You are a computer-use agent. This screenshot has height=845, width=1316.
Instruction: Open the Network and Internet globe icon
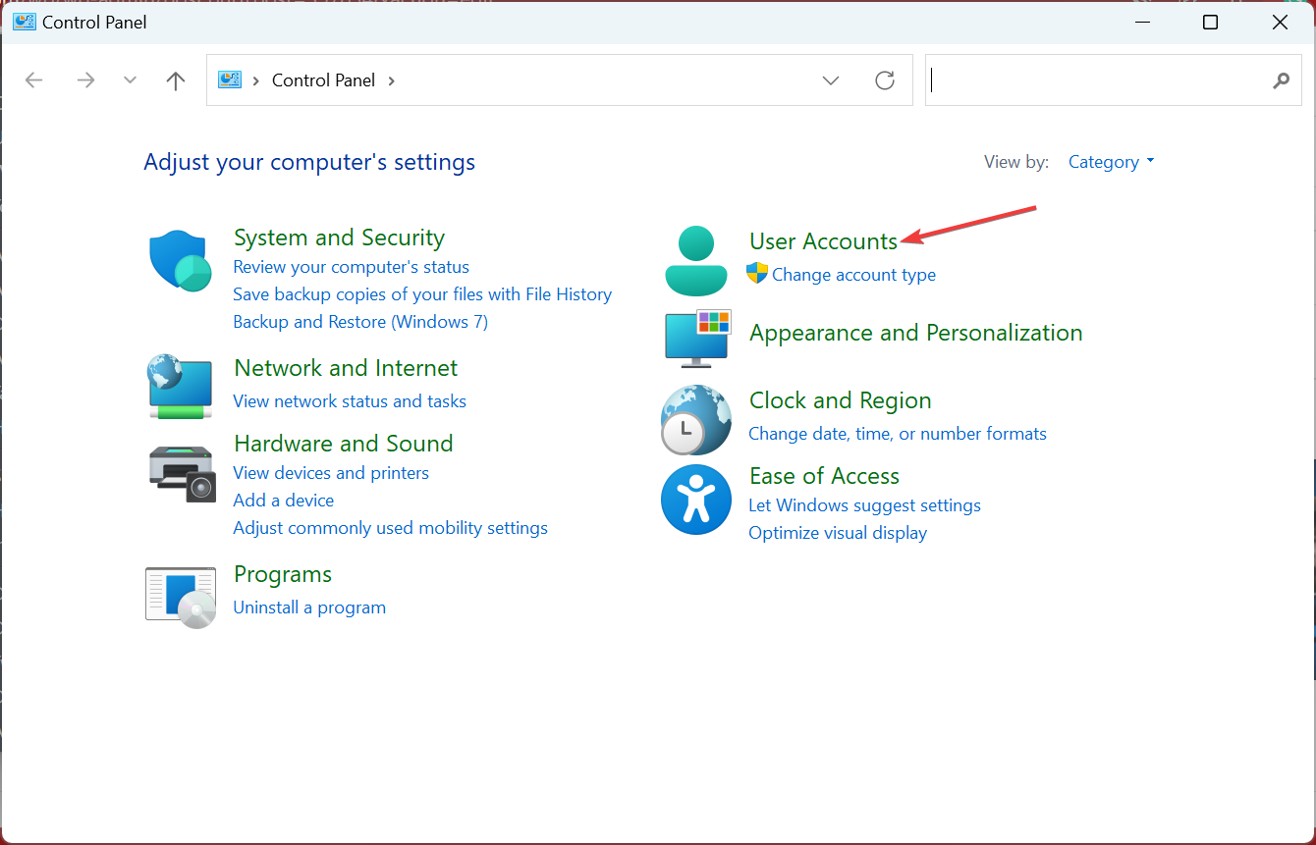point(180,387)
